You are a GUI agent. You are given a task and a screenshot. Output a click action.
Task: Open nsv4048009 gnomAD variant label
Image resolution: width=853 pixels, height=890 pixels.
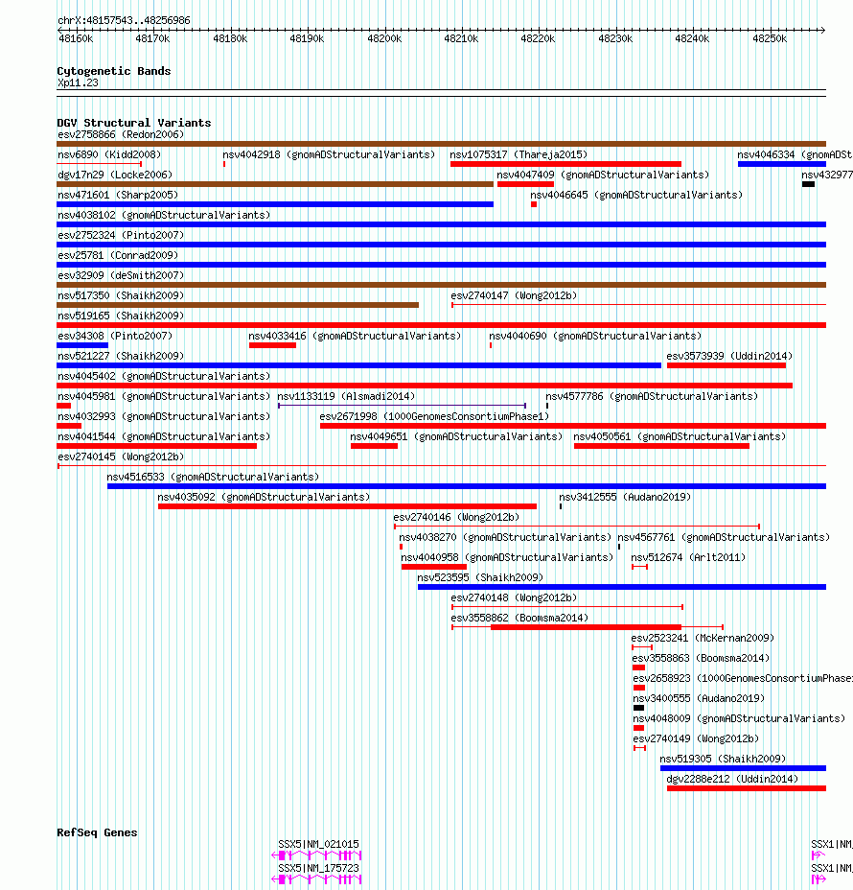tap(739, 718)
